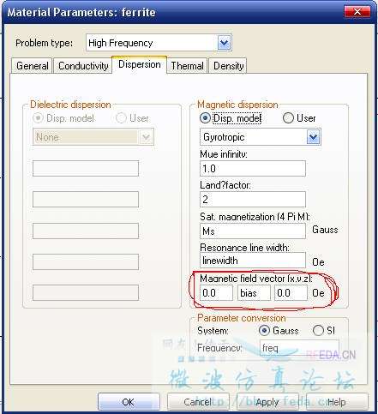Click the bias field vector input

pyautogui.click(x=254, y=293)
